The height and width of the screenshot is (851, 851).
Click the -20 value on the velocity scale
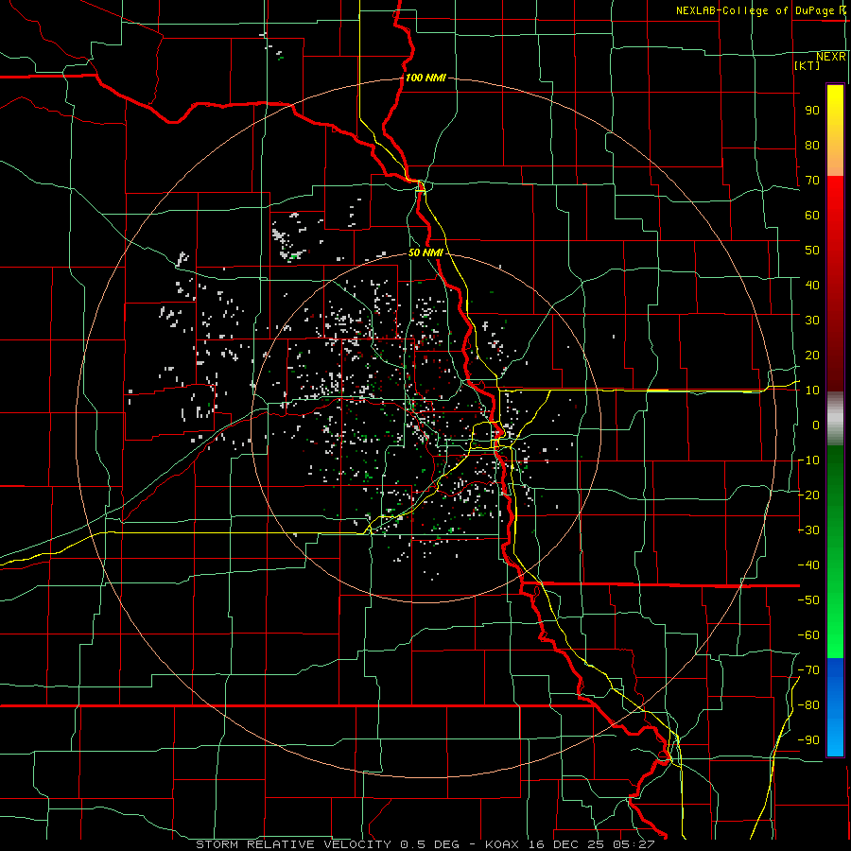808,495
